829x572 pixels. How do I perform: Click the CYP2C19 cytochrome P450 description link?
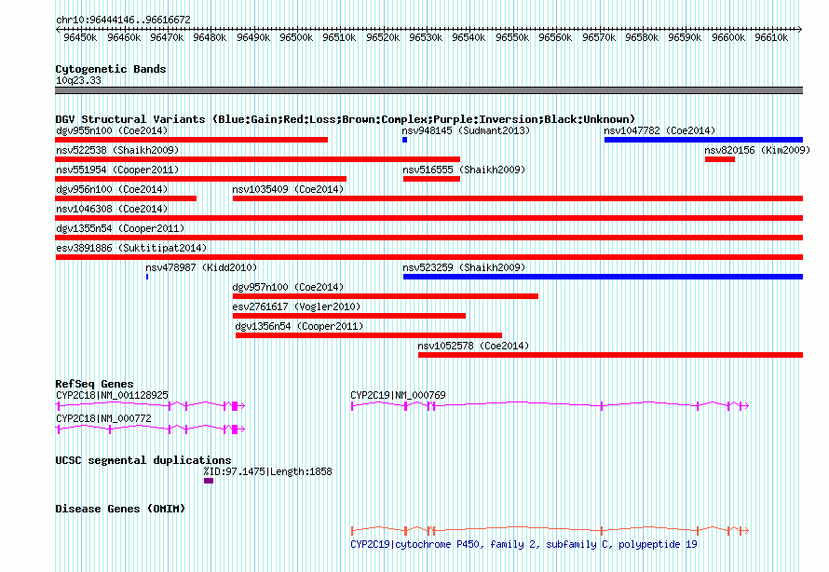click(523, 544)
